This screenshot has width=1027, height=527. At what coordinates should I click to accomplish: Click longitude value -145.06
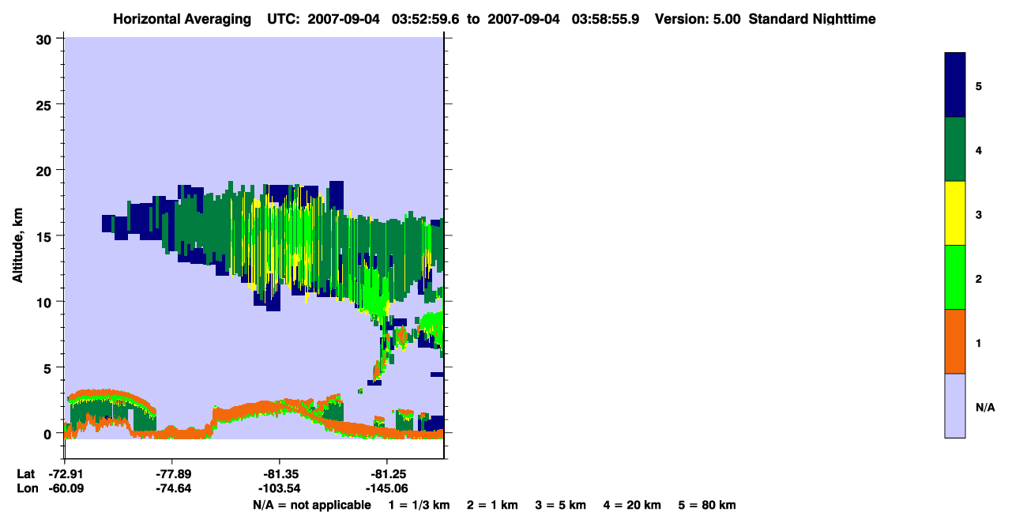[387, 488]
